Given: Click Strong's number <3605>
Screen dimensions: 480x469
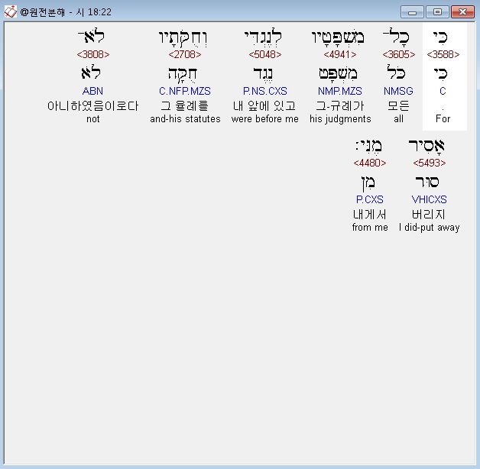Looking at the screenshot, I should pyautogui.click(x=398, y=54).
